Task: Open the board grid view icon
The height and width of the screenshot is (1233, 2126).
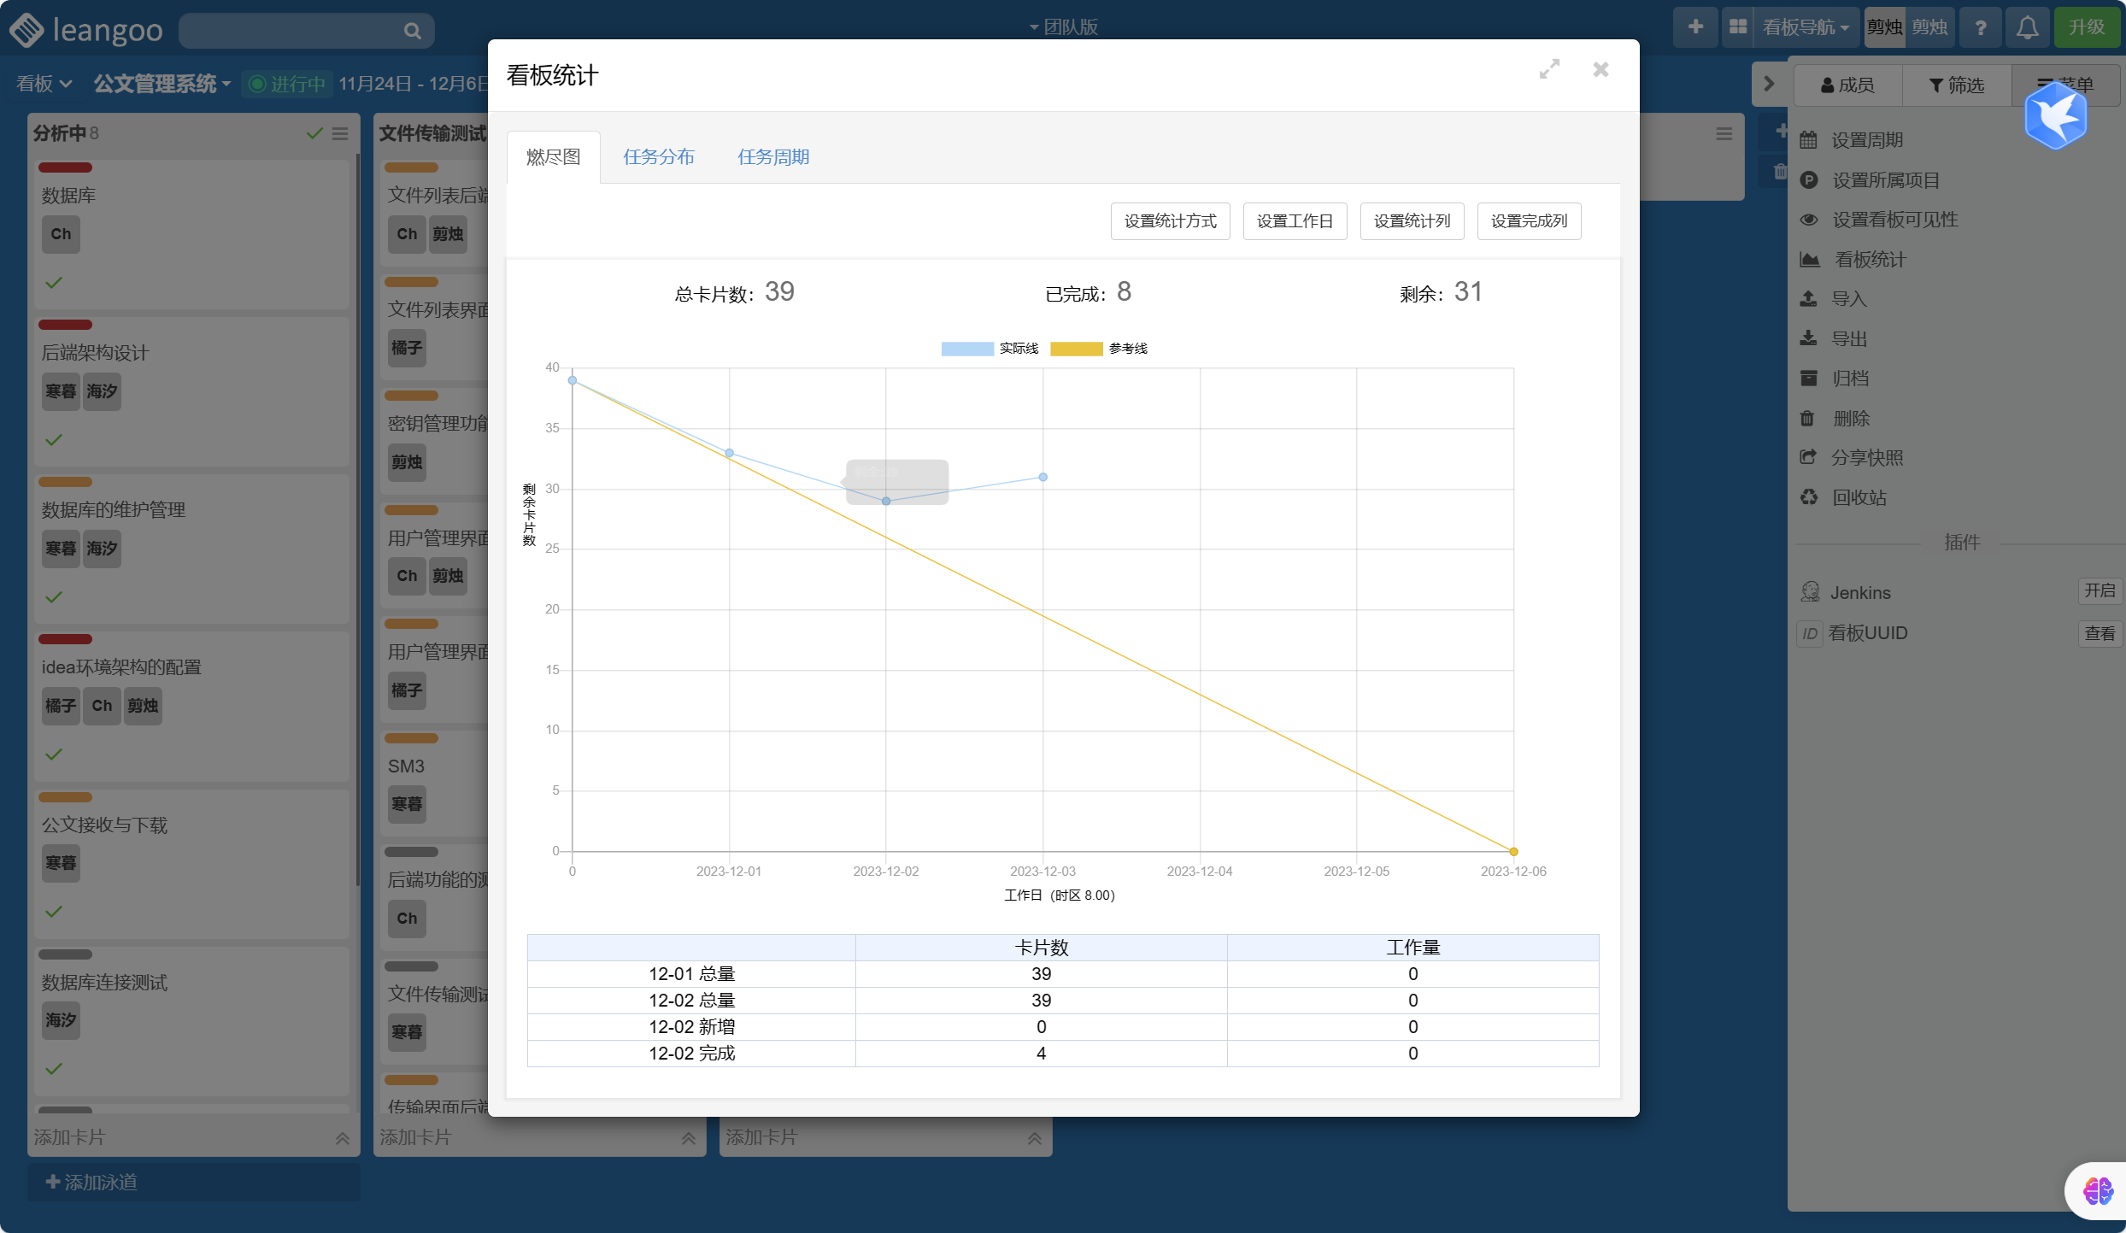Action: pos(1737,27)
